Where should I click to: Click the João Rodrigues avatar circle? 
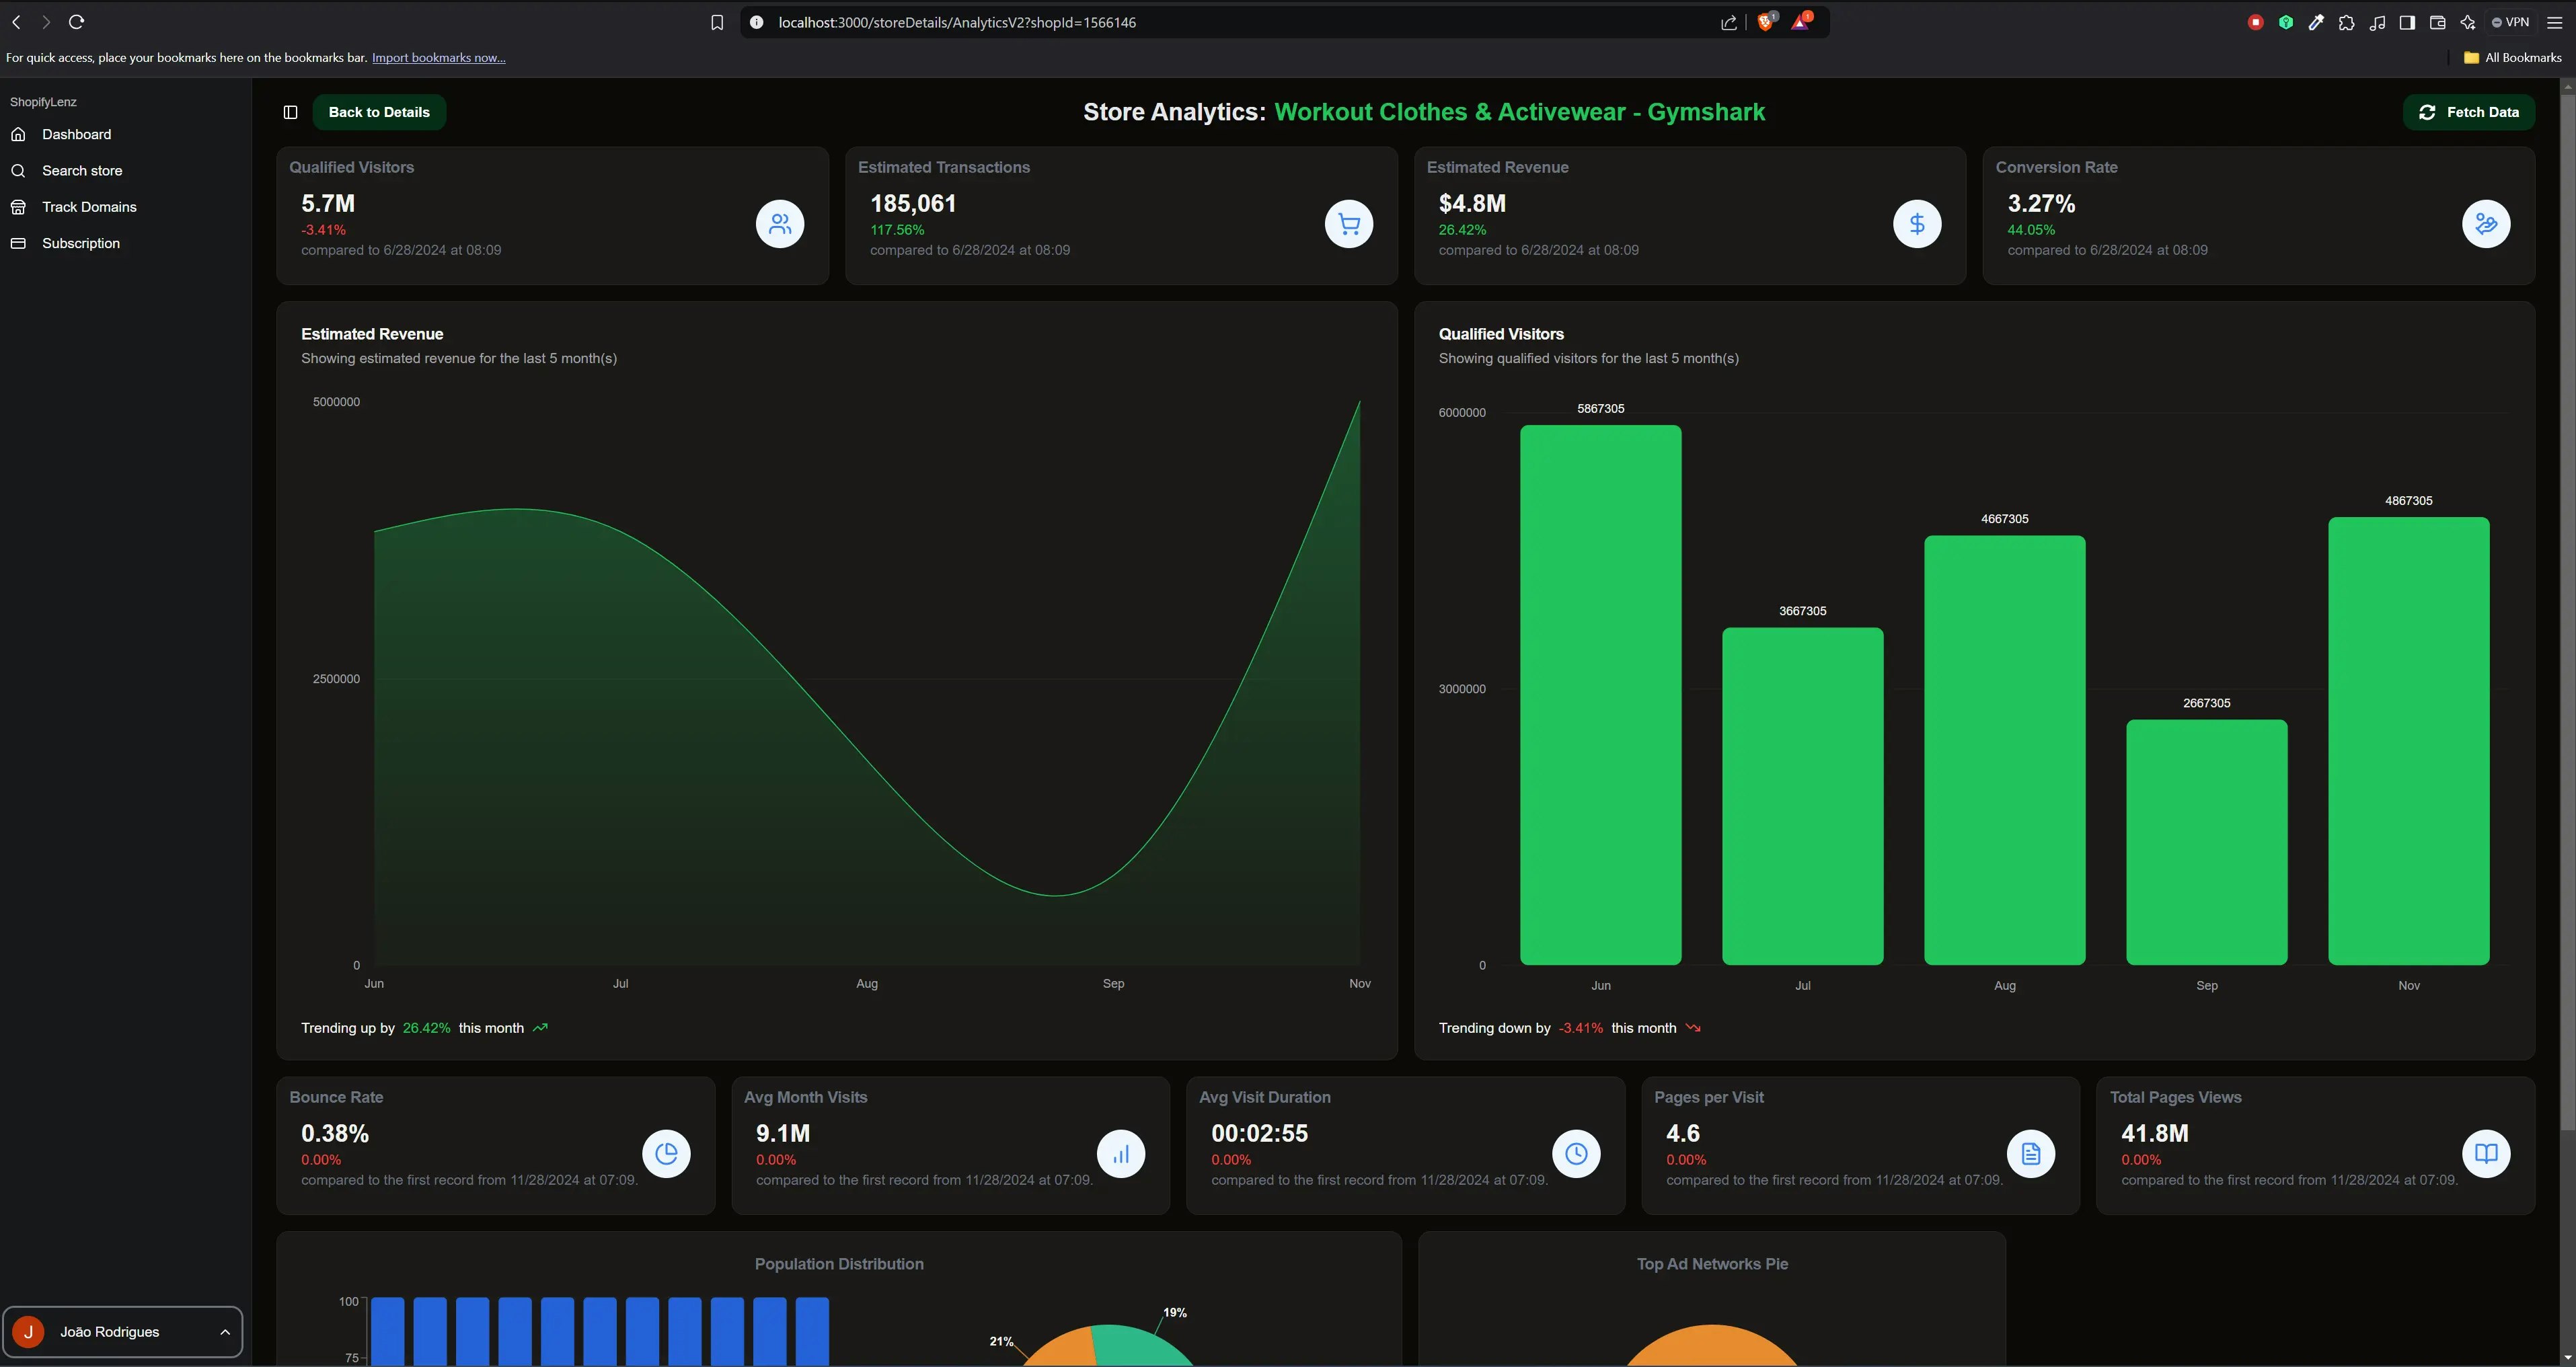click(x=28, y=1332)
